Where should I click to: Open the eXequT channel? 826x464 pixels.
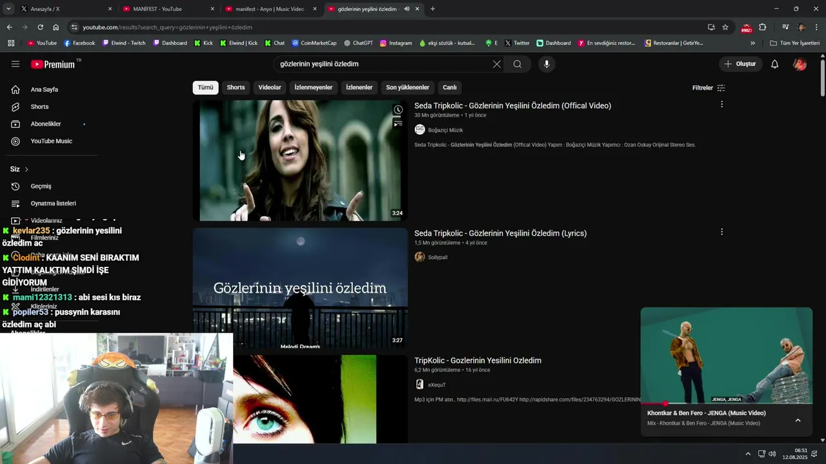point(437,385)
